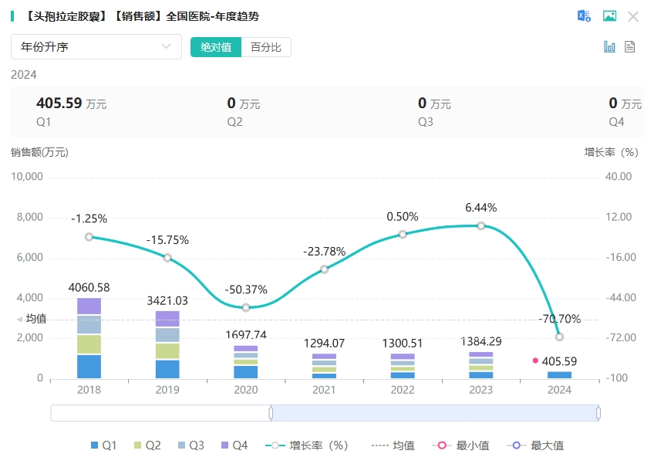This screenshot has width=654, height=464.
Task: Click the 3421.03 total label
Action: (167, 300)
